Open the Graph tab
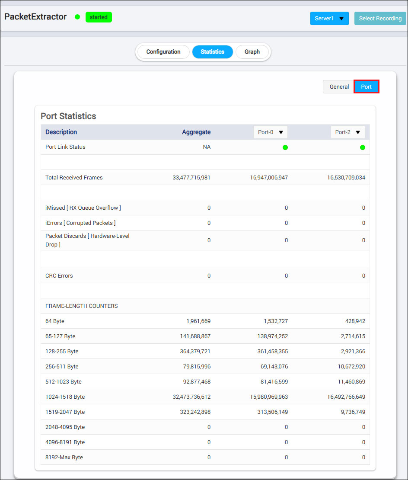The width and height of the screenshot is (408, 480). tap(252, 52)
